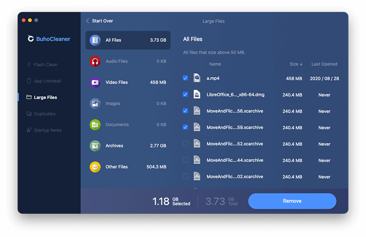Click the 2020 / 08 / 28 date
The height and width of the screenshot is (237, 366).
324,78
